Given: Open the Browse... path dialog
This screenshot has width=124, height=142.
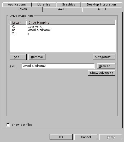Looking at the screenshot, I should coord(106,66).
